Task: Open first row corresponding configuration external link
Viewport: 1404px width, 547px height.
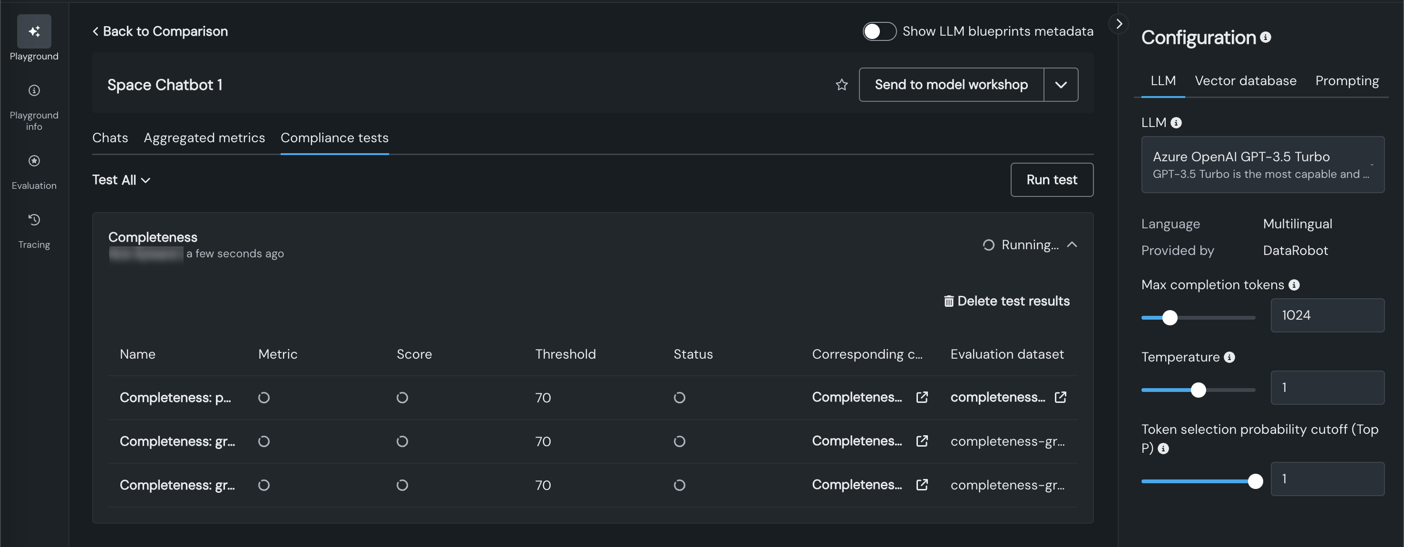Action: point(922,397)
